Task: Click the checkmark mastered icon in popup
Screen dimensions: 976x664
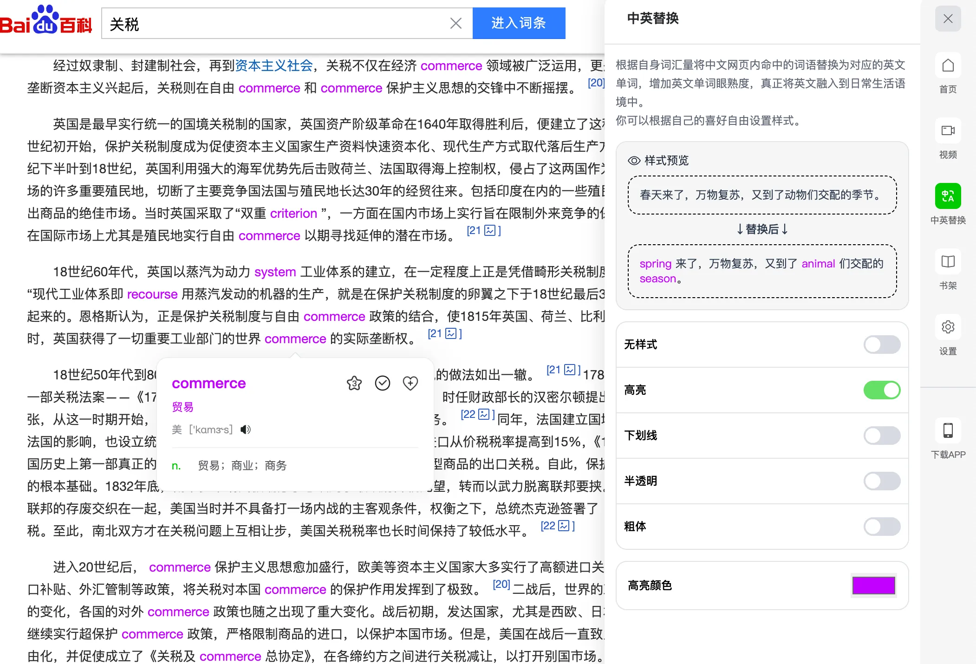Action: pos(383,383)
